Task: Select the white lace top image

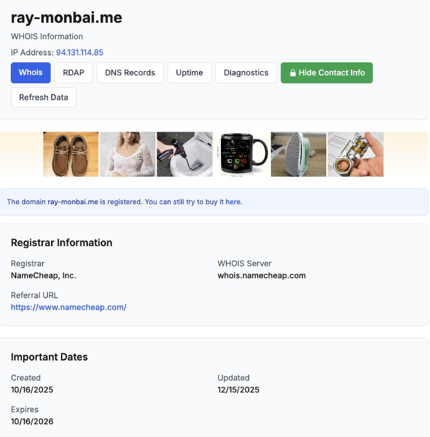Action: (127, 154)
